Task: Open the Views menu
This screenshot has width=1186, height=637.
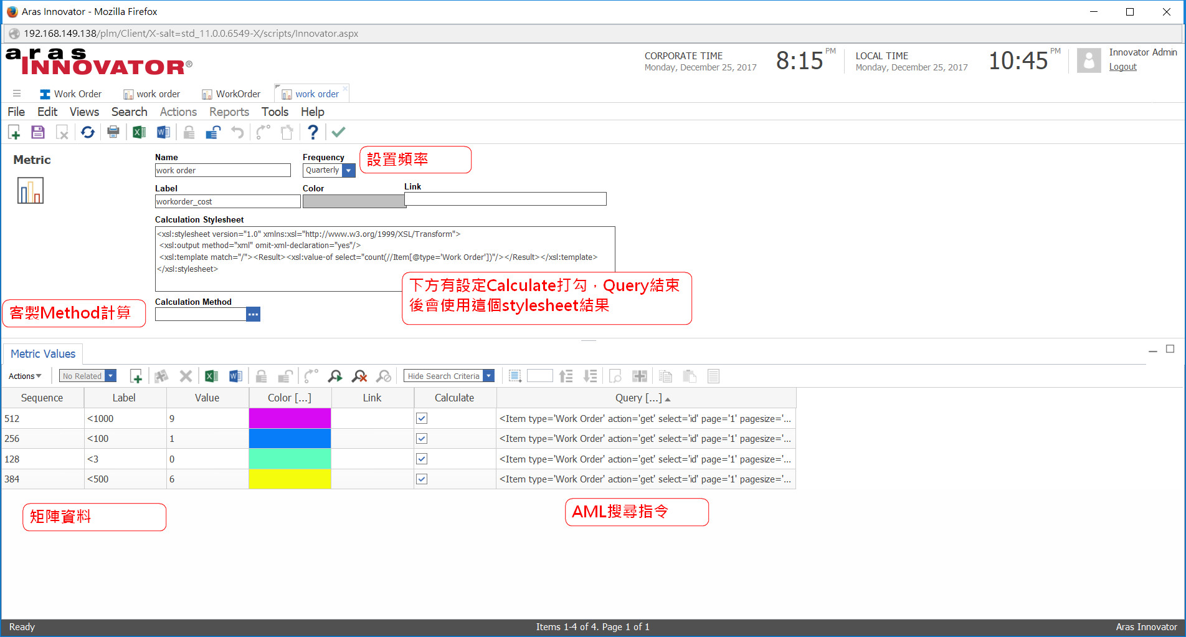Action: coord(84,112)
